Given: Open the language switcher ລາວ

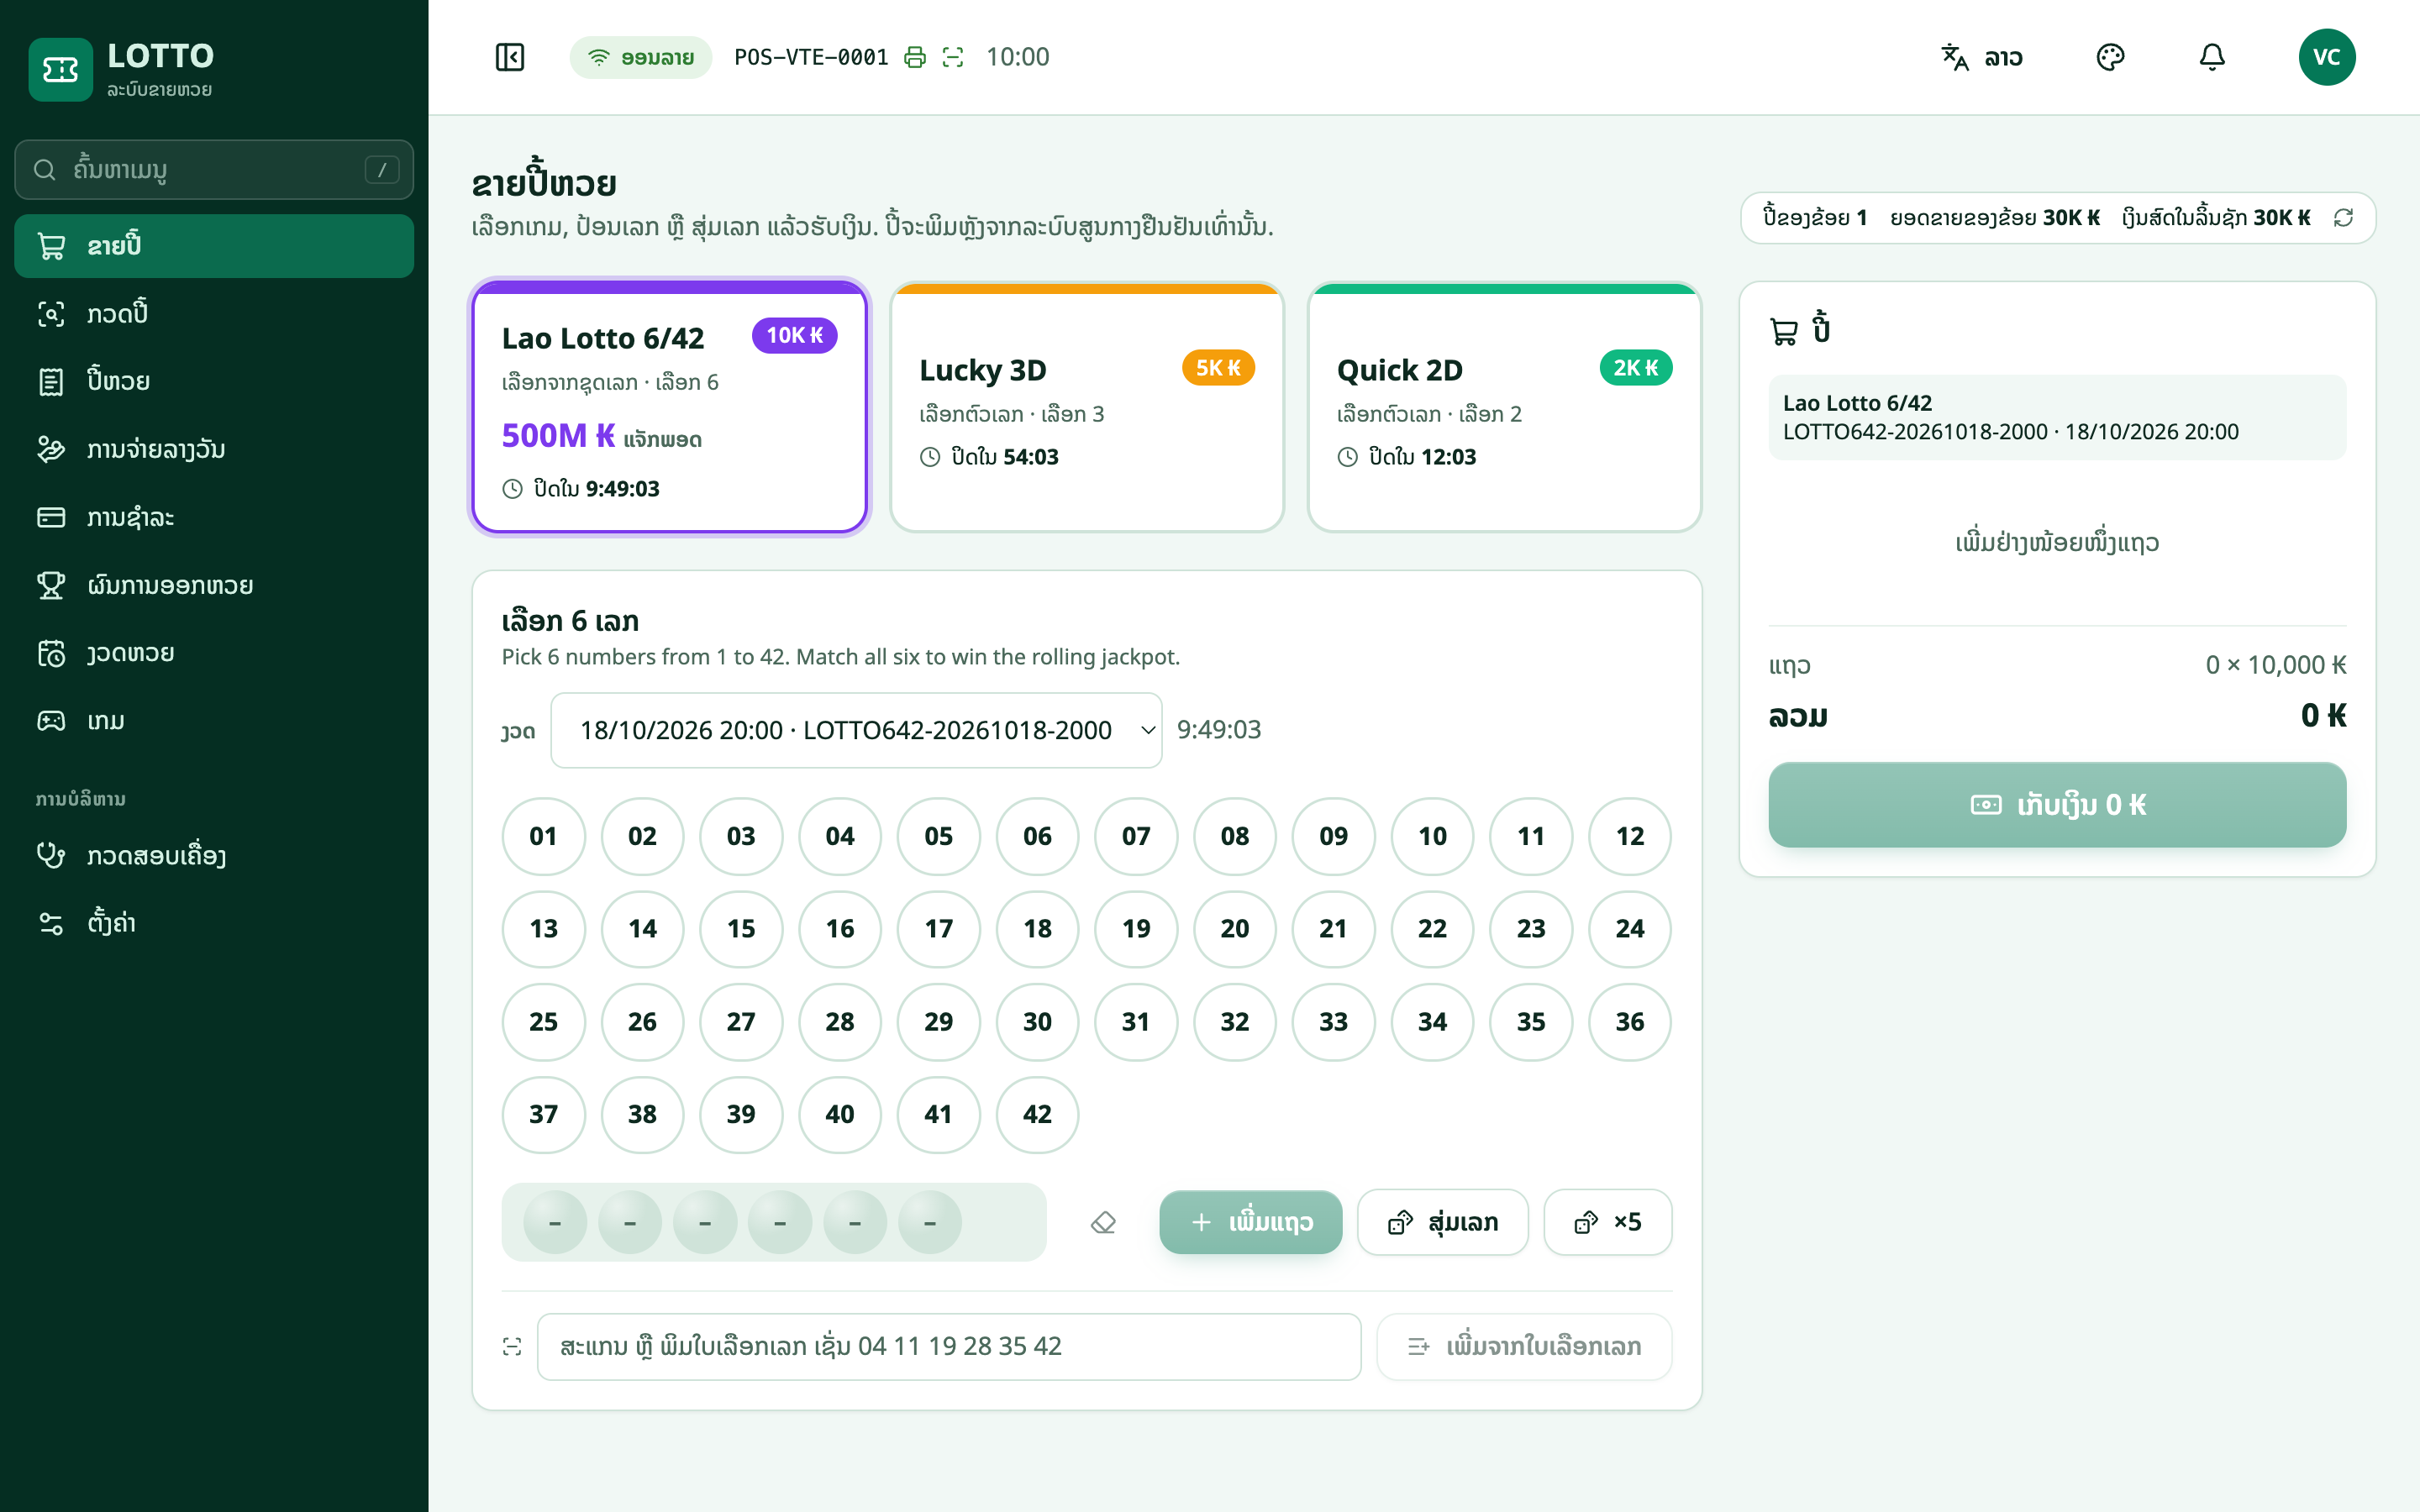Looking at the screenshot, I should [1982, 57].
